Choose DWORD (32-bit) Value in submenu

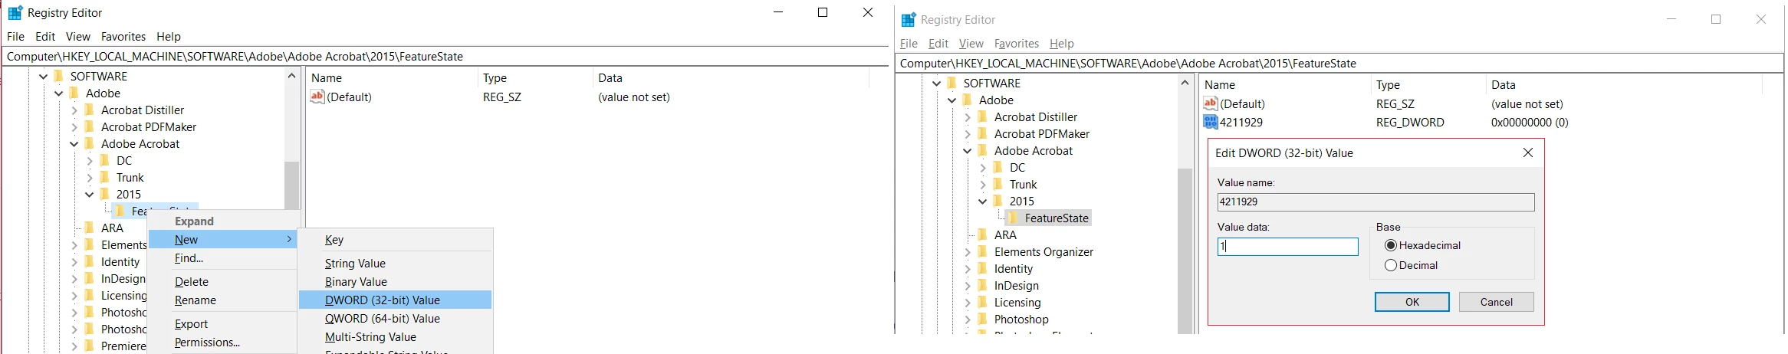pyautogui.click(x=395, y=300)
